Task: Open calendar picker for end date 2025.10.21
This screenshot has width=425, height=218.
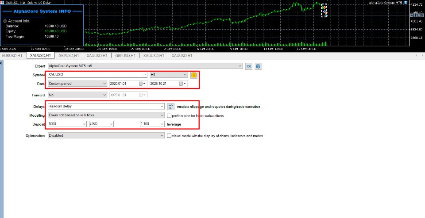Action: [x=183, y=84]
